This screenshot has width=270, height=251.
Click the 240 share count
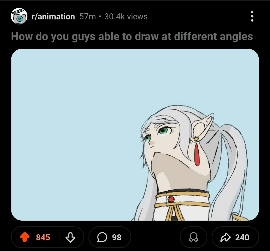tap(242, 237)
